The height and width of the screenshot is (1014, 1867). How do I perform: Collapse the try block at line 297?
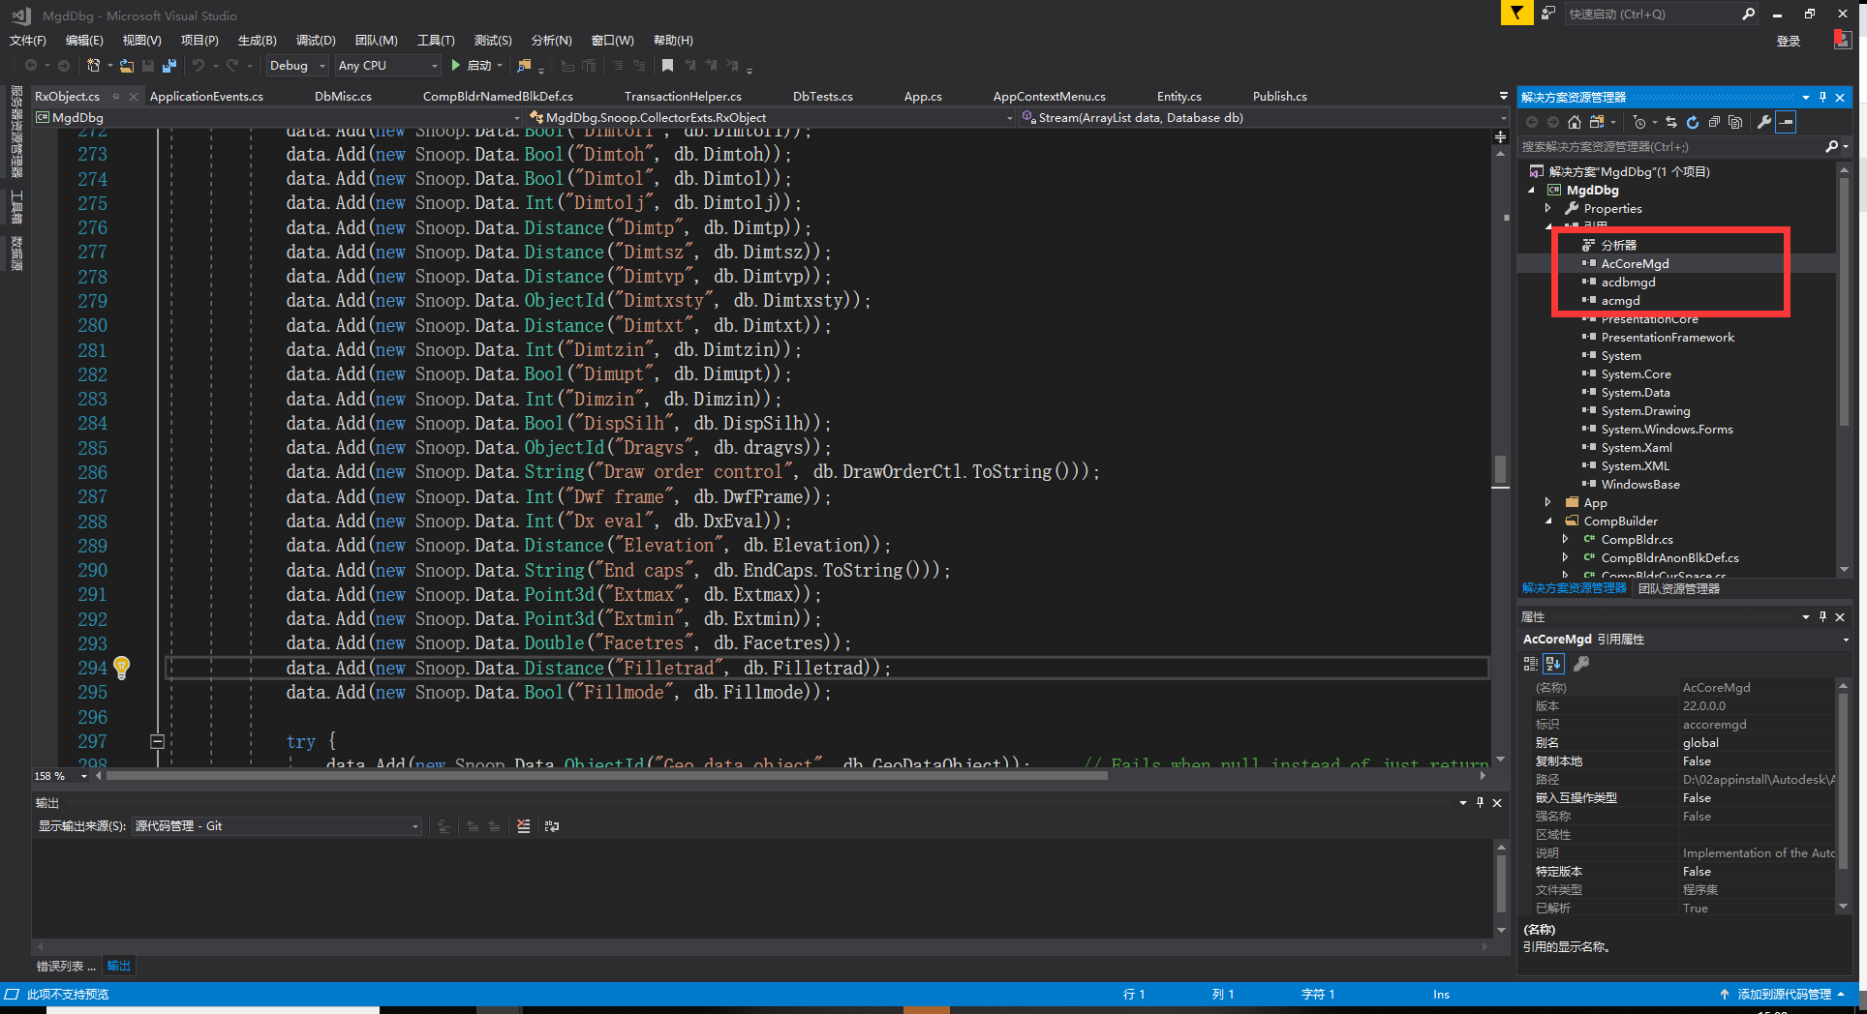(157, 741)
